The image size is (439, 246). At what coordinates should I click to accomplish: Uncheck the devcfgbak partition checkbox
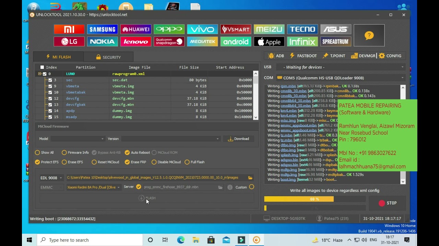(50, 105)
